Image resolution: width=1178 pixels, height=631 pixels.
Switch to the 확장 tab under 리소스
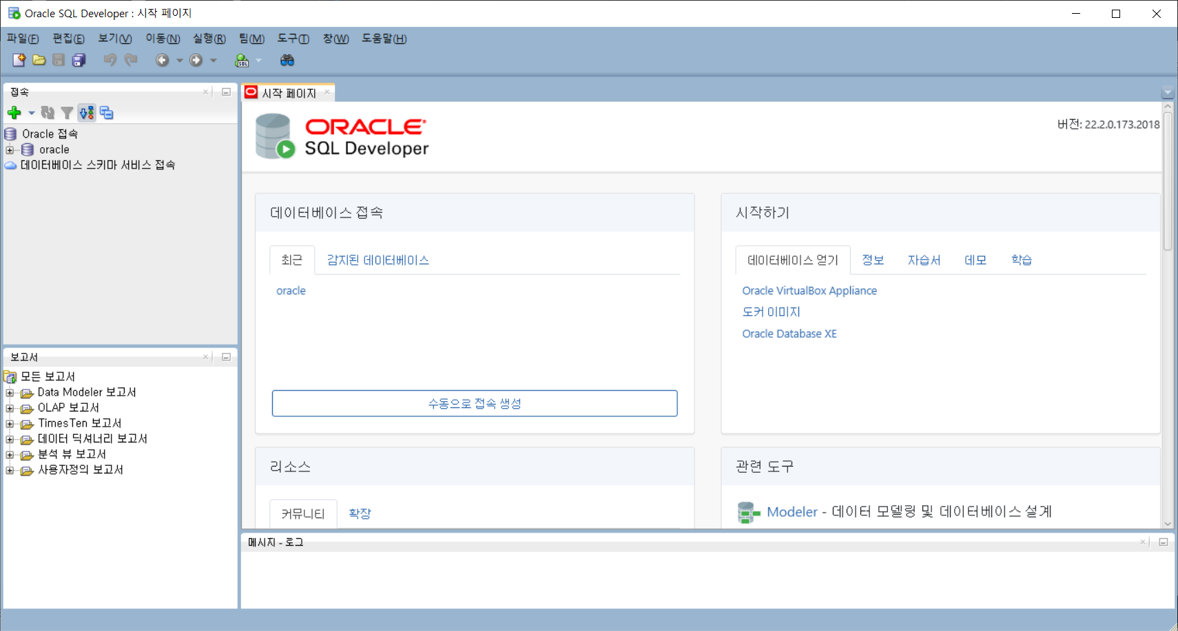click(x=360, y=513)
